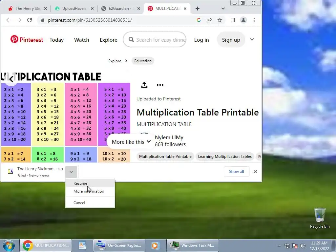Image resolution: width=336 pixels, height=252 pixels.
Task: Switch to On-Screen Keyboard taskbar button
Action: click(x=119, y=245)
